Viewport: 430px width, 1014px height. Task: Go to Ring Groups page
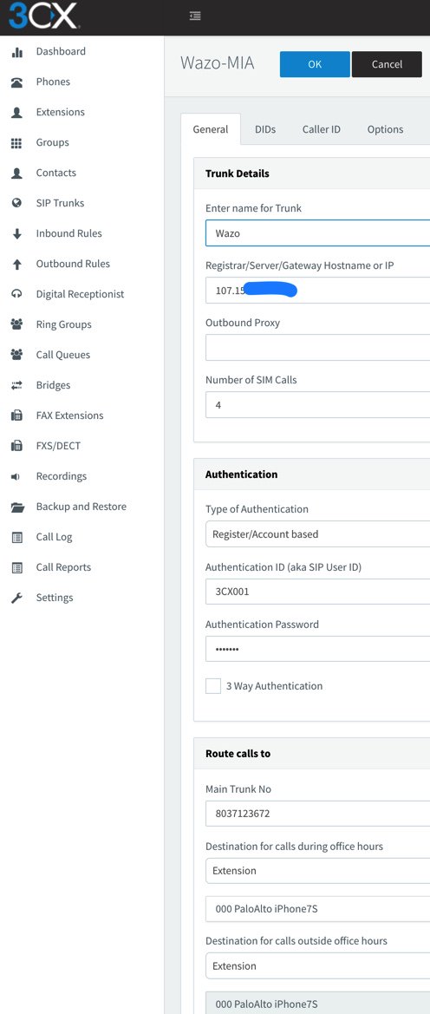point(64,324)
